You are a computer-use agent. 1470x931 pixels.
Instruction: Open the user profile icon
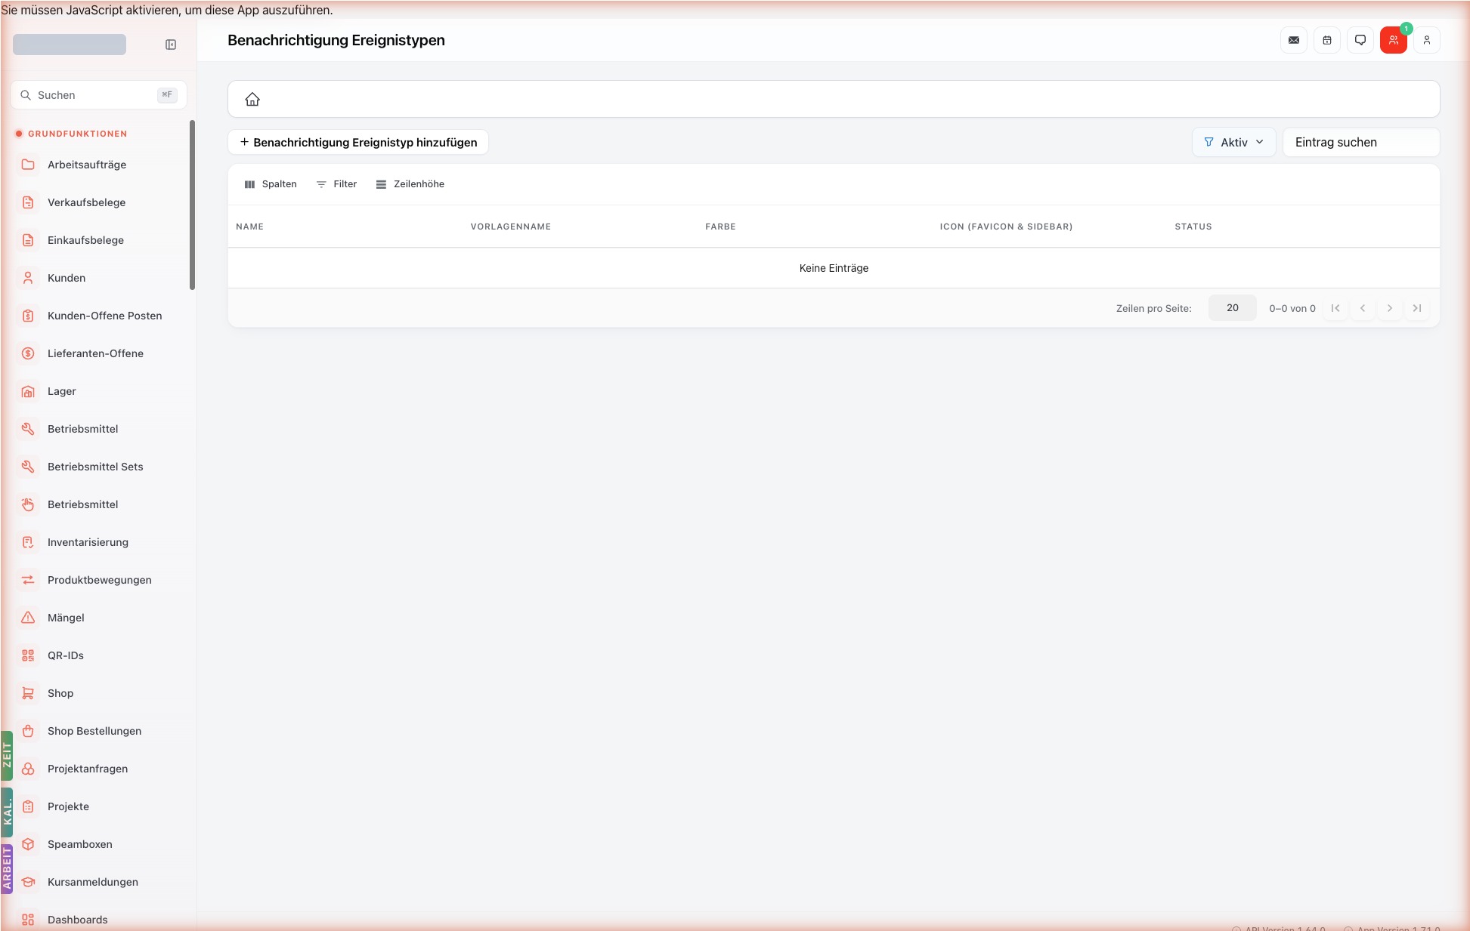coord(1427,40)
